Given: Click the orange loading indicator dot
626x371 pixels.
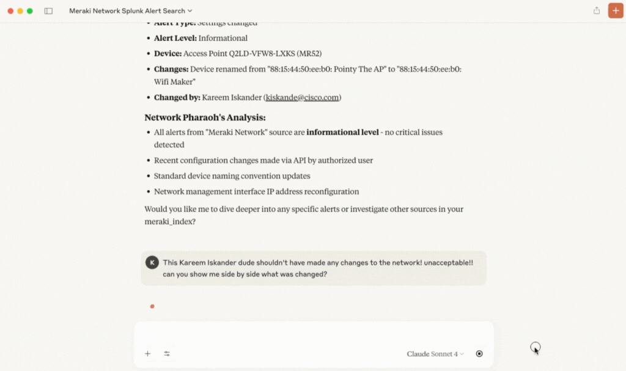Looking at the screenshot, I should (152, 306).
